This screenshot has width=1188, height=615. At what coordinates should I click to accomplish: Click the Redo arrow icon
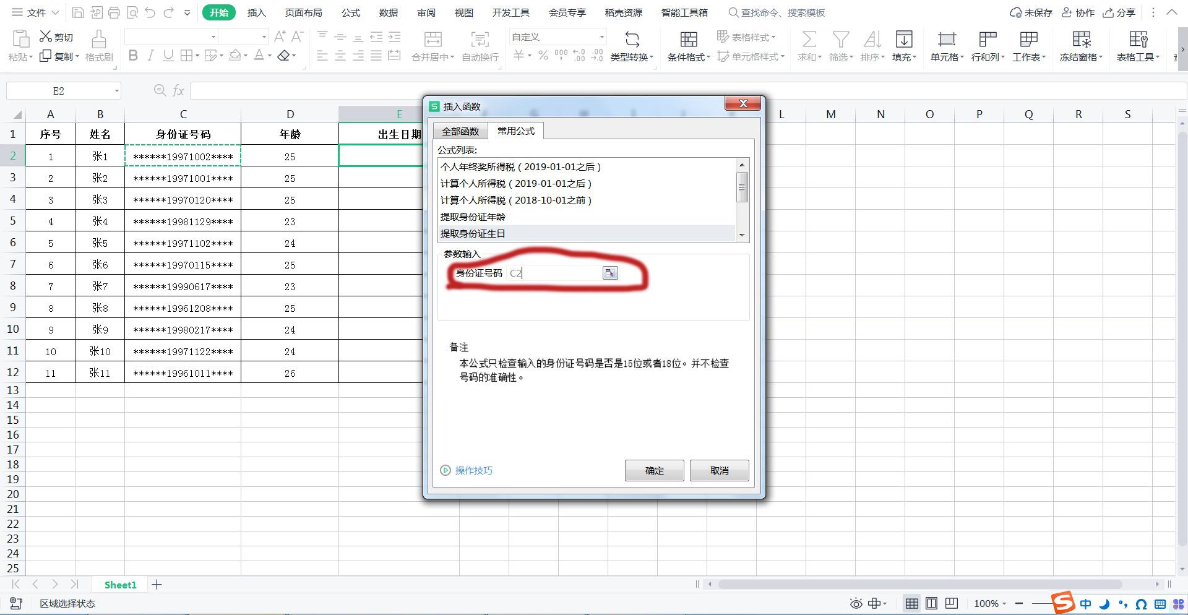click(168, 12)
